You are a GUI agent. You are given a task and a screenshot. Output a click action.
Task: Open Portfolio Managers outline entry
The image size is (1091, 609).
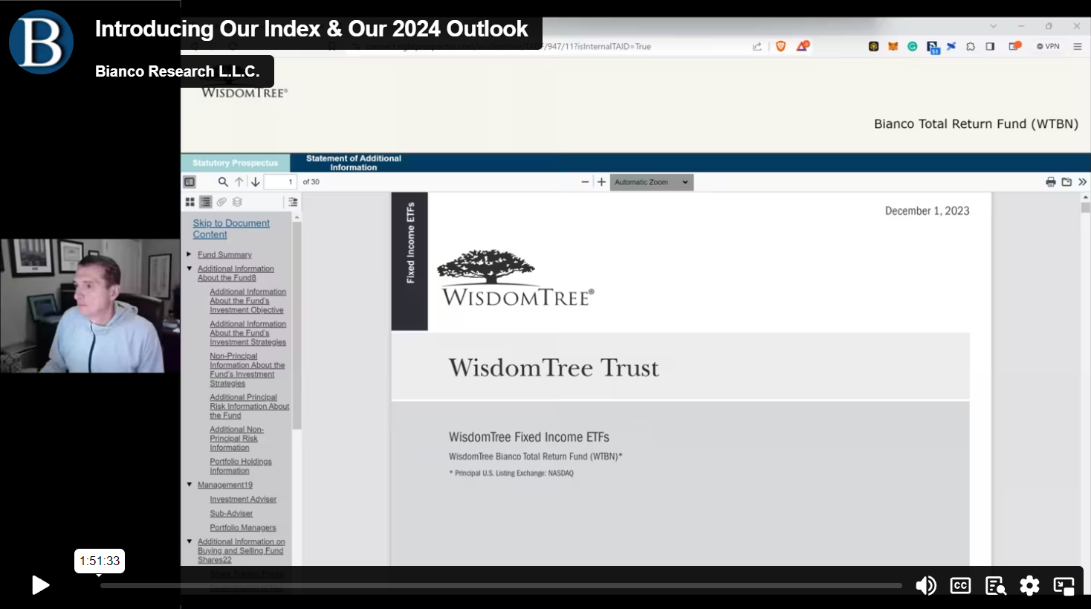point(243,528)
